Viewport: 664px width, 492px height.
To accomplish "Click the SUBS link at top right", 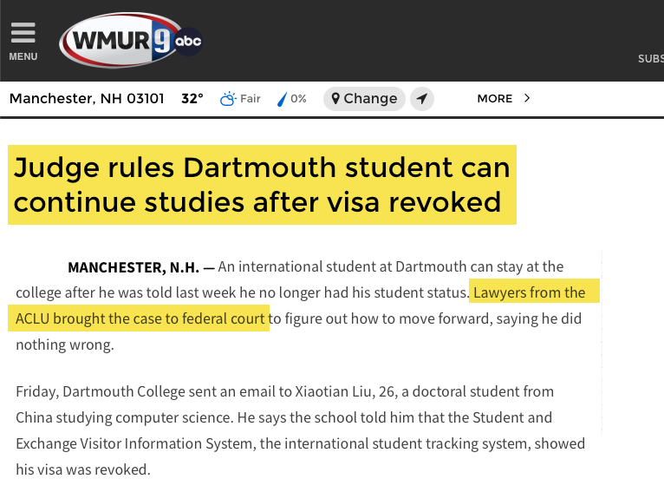I will [651, 58].
